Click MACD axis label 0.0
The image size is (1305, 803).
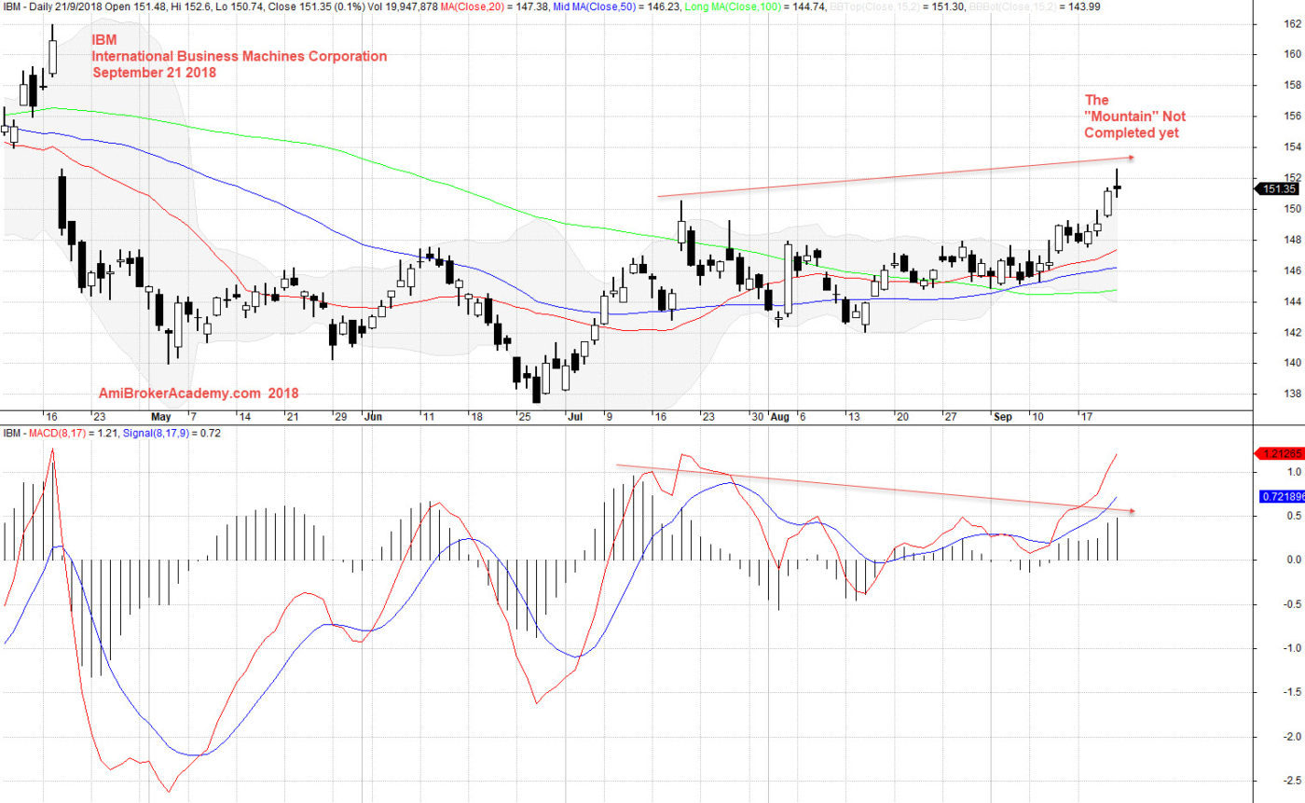(1294, 560)
